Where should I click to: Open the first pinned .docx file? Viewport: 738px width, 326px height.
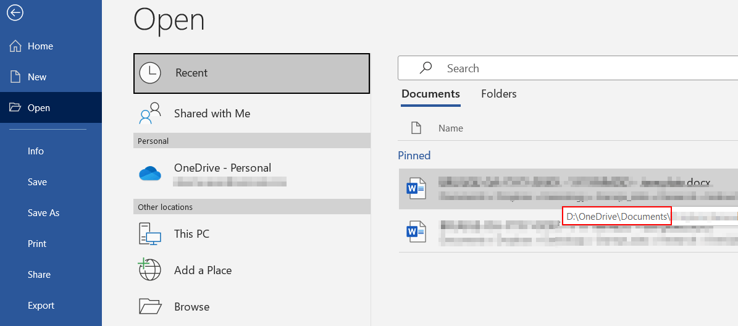568,189
